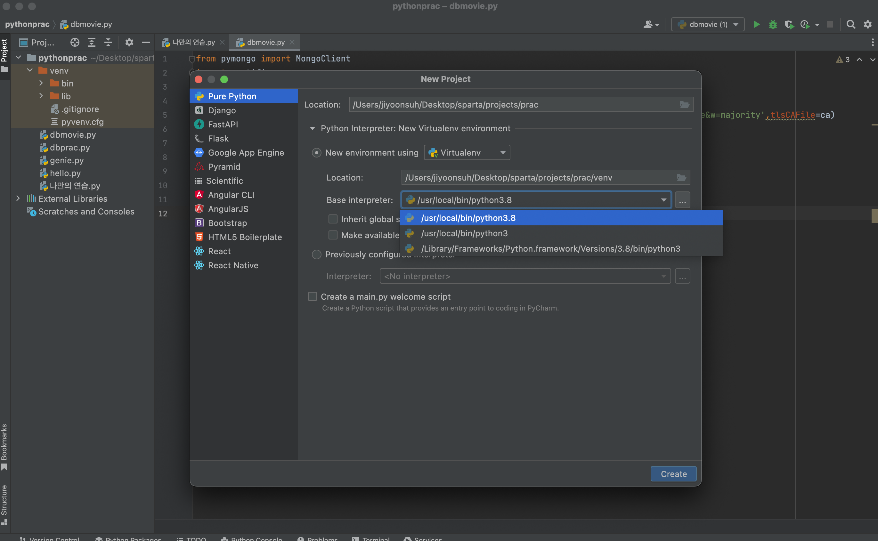The height and width of the screenshot is (541, 878).
Task: Select Django project type
Action: (244, 110)
